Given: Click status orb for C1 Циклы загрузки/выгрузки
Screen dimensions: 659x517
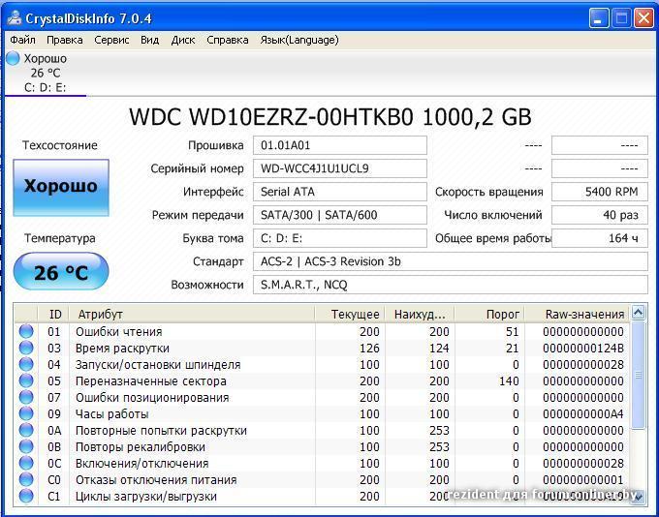Looking at the screenshot, I should 26,496.
